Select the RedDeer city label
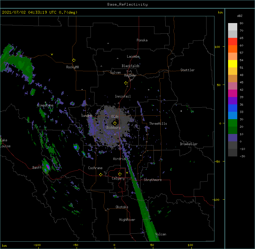The image size is (255, 249). 130,75
